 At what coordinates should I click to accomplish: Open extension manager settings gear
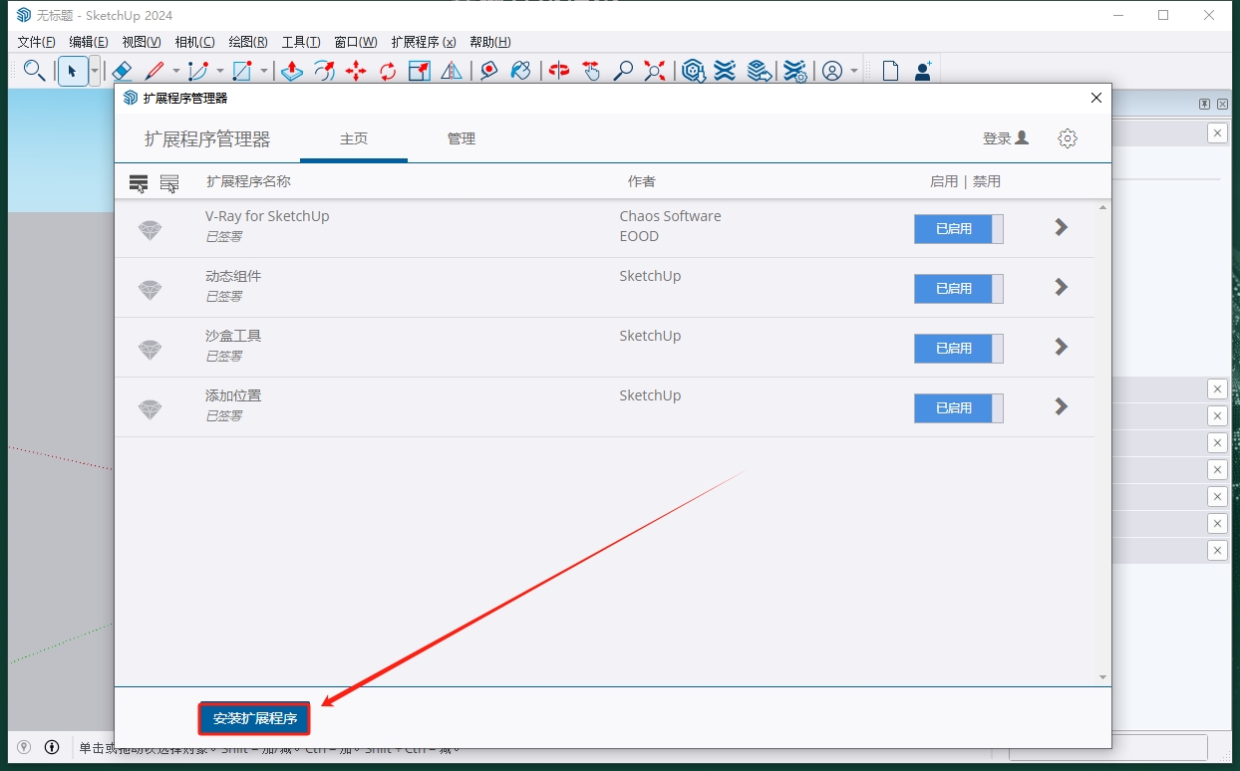point(1068,138)
